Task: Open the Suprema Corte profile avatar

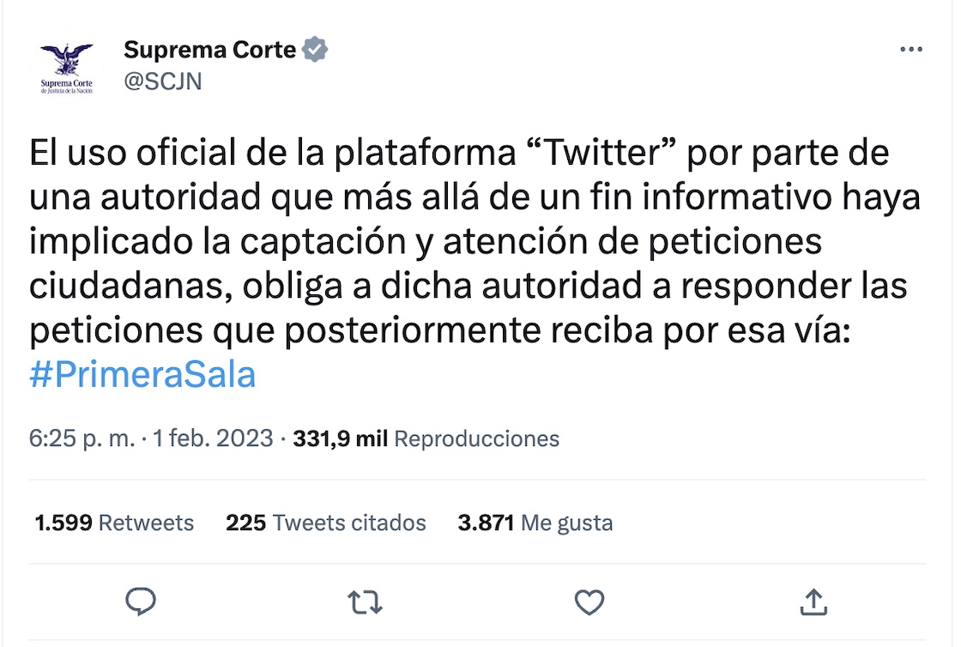Action: [x=66, y=69]
